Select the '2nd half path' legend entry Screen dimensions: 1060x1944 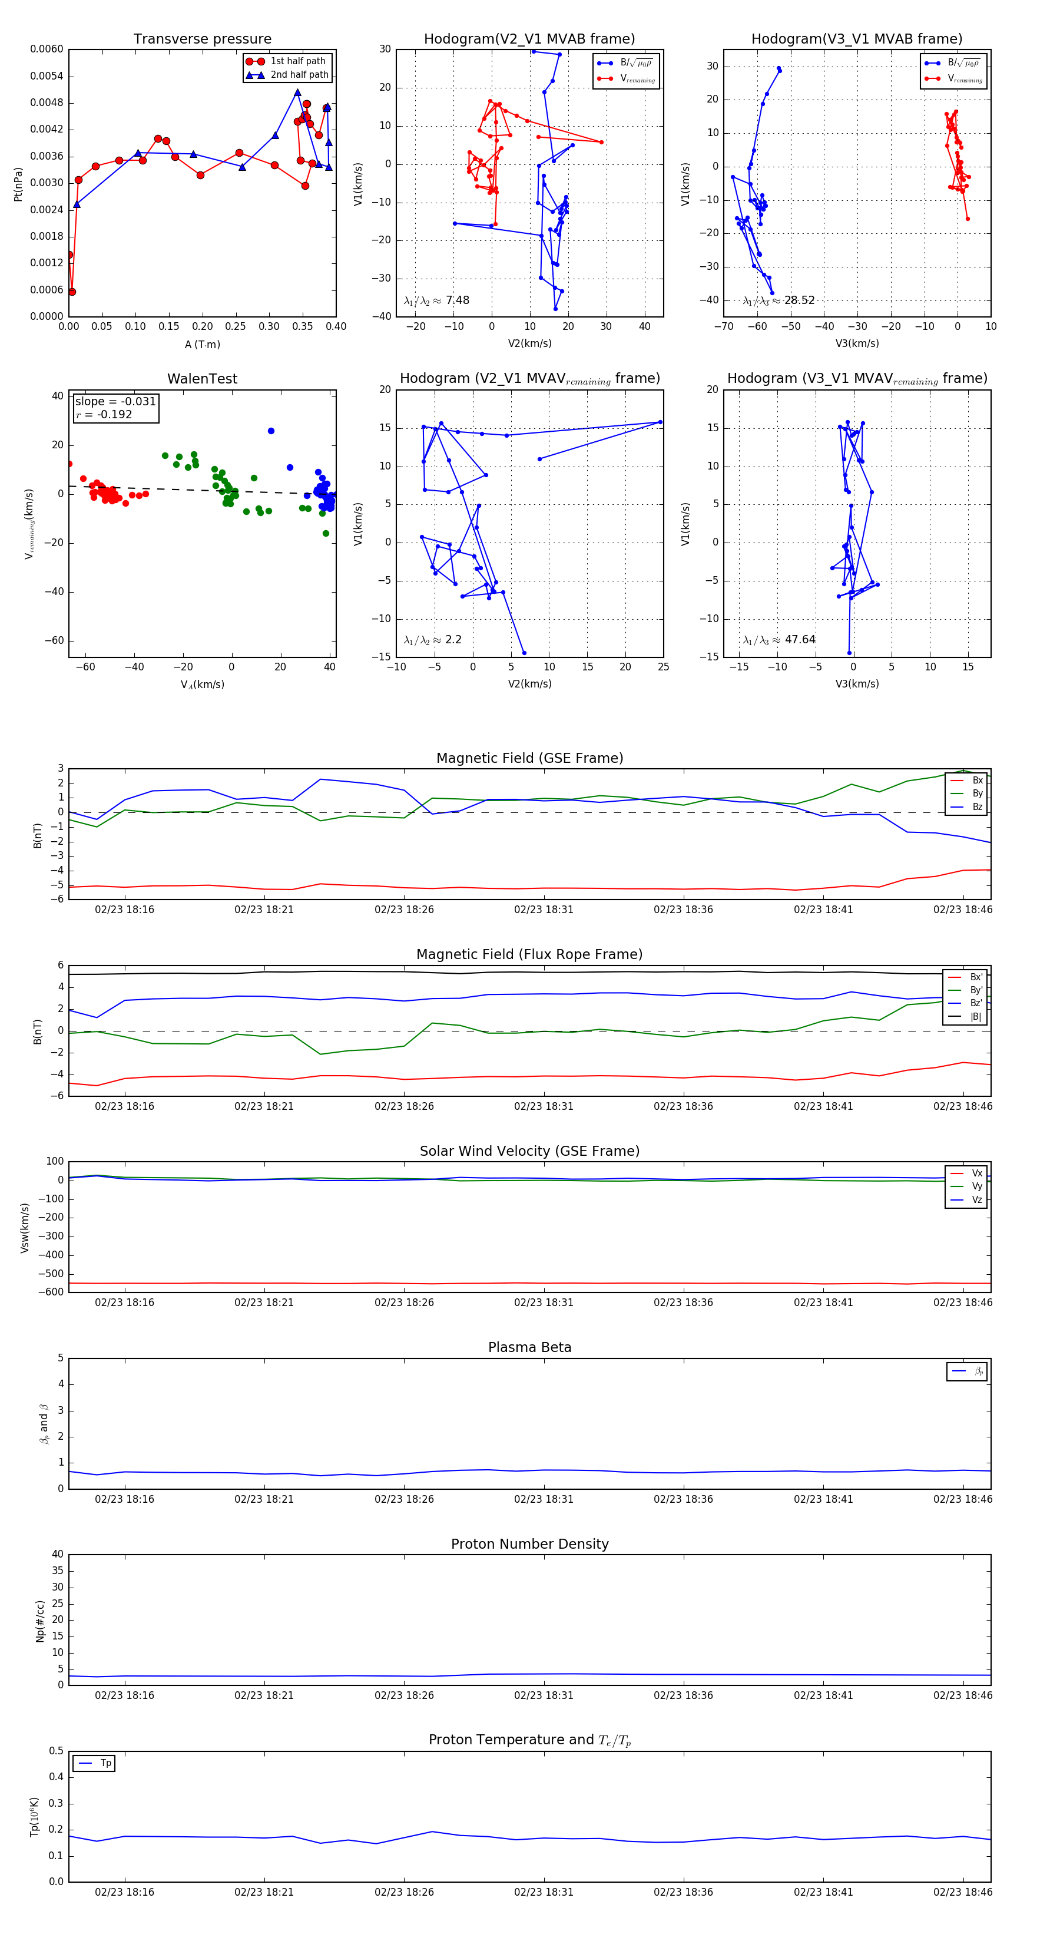[287, 75]
